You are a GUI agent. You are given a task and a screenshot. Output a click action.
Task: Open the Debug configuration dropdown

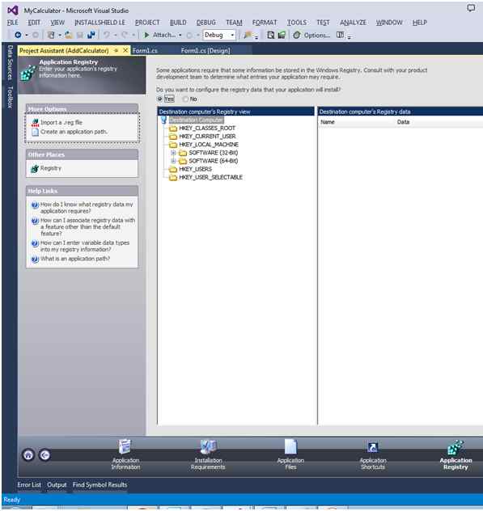[x=219, y=35]
